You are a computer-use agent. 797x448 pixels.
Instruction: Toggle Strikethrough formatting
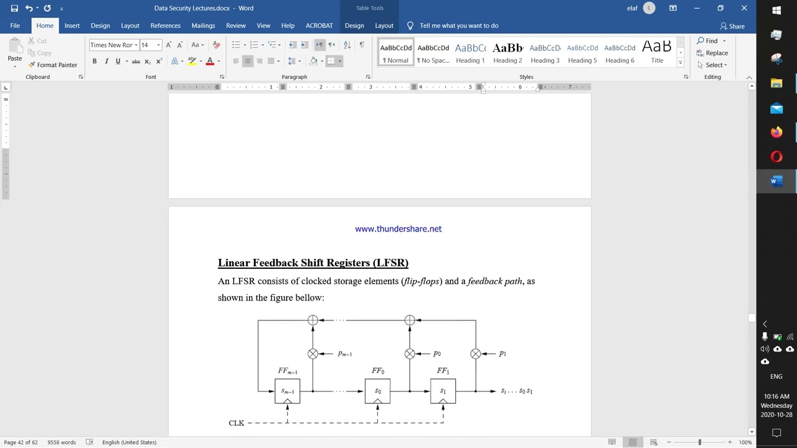pos(136,61)
